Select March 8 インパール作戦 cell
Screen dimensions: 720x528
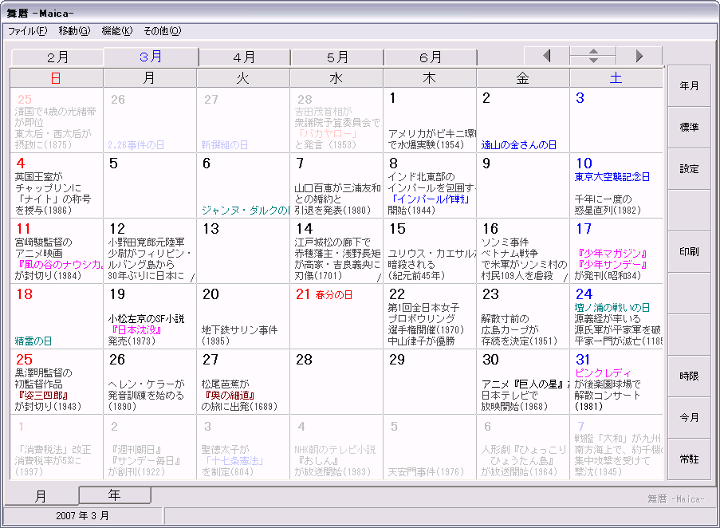point(429,186)
